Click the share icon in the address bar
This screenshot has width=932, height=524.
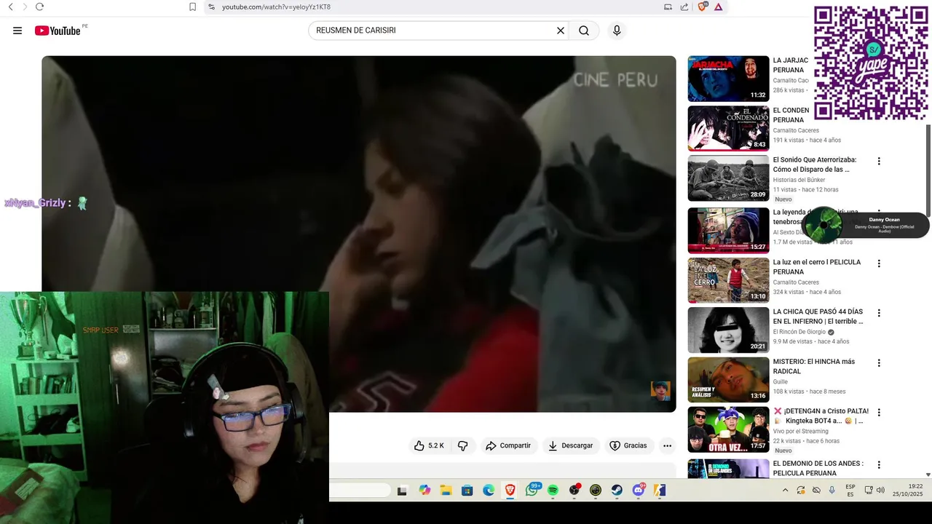(684, 7)
